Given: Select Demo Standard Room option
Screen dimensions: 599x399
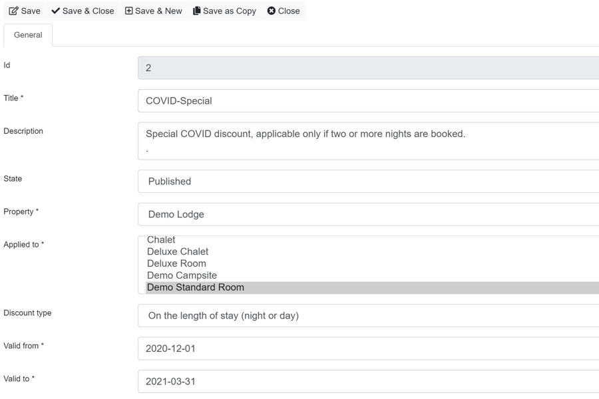Looking at the screenshot, I should tap(372, 287).
